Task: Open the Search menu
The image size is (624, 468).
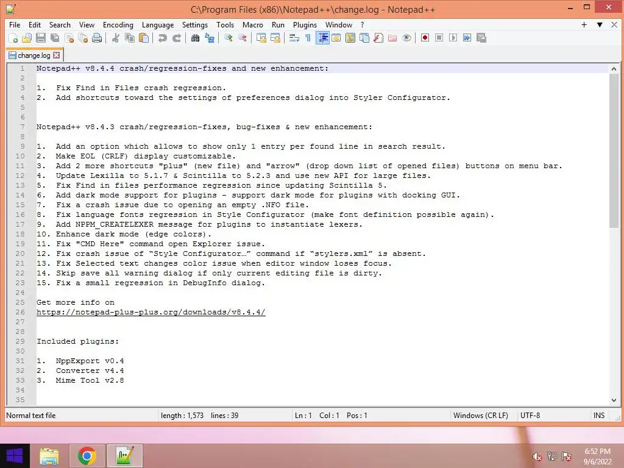Action: point(60,24)
